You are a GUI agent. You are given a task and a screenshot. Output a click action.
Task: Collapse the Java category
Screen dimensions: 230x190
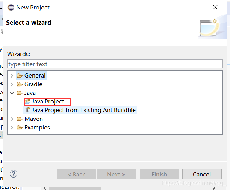pos(12,93)
